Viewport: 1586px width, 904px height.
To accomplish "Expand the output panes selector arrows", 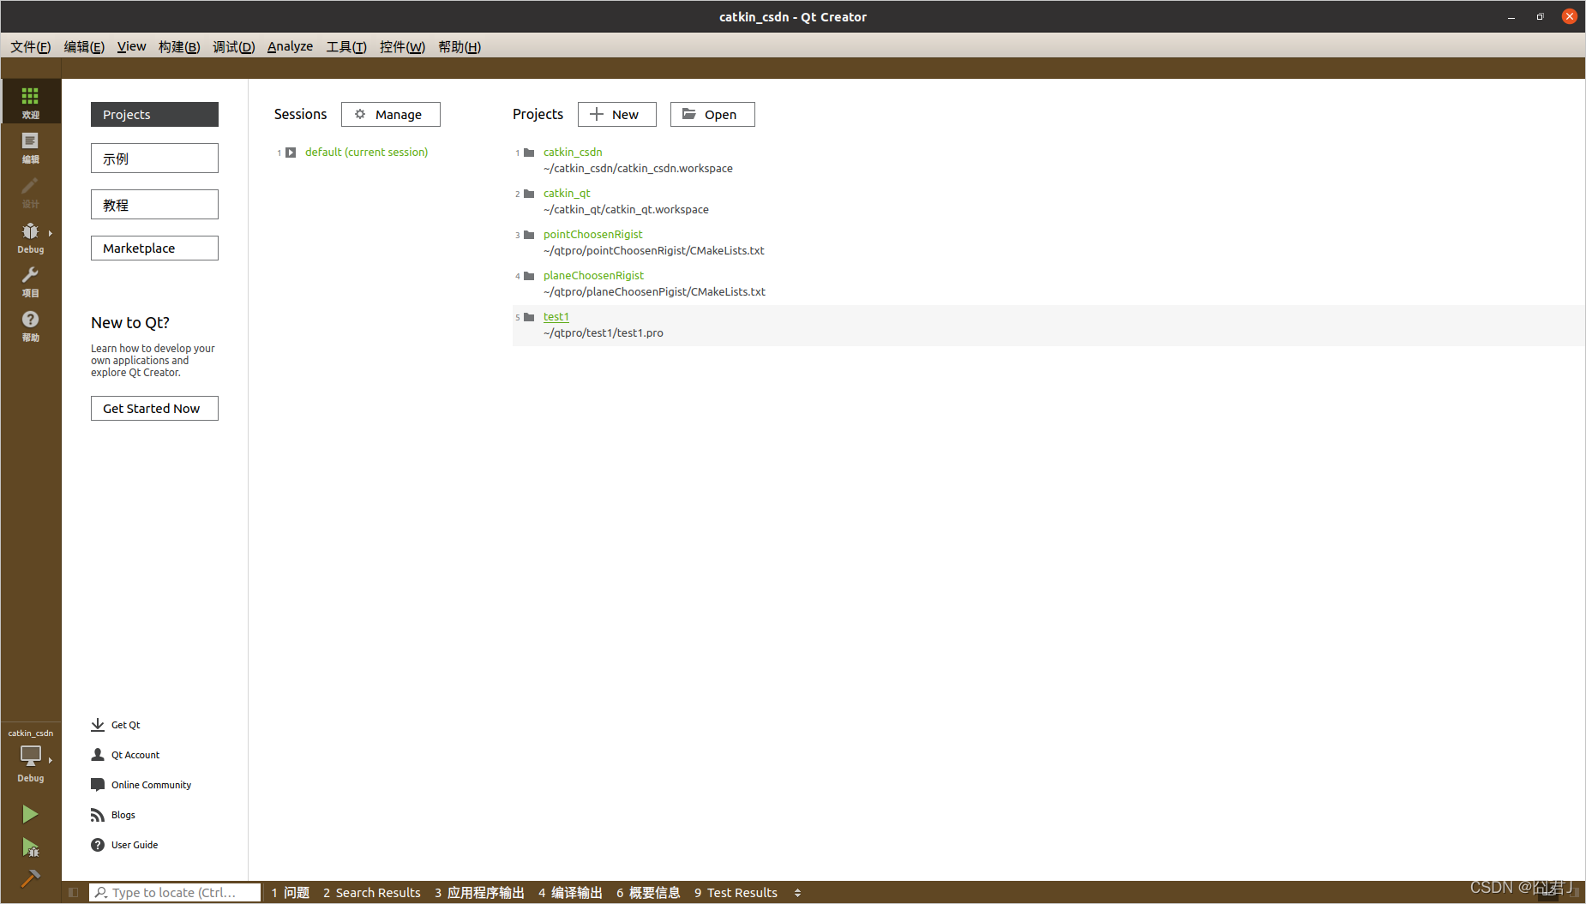I will [x=797, y=893].
